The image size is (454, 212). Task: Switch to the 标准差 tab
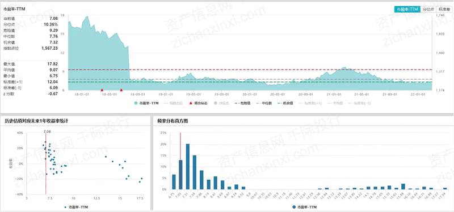click(x=444, y=9)
